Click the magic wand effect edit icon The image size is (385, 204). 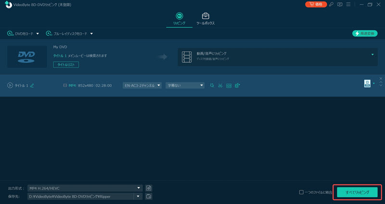click(212, 85)
